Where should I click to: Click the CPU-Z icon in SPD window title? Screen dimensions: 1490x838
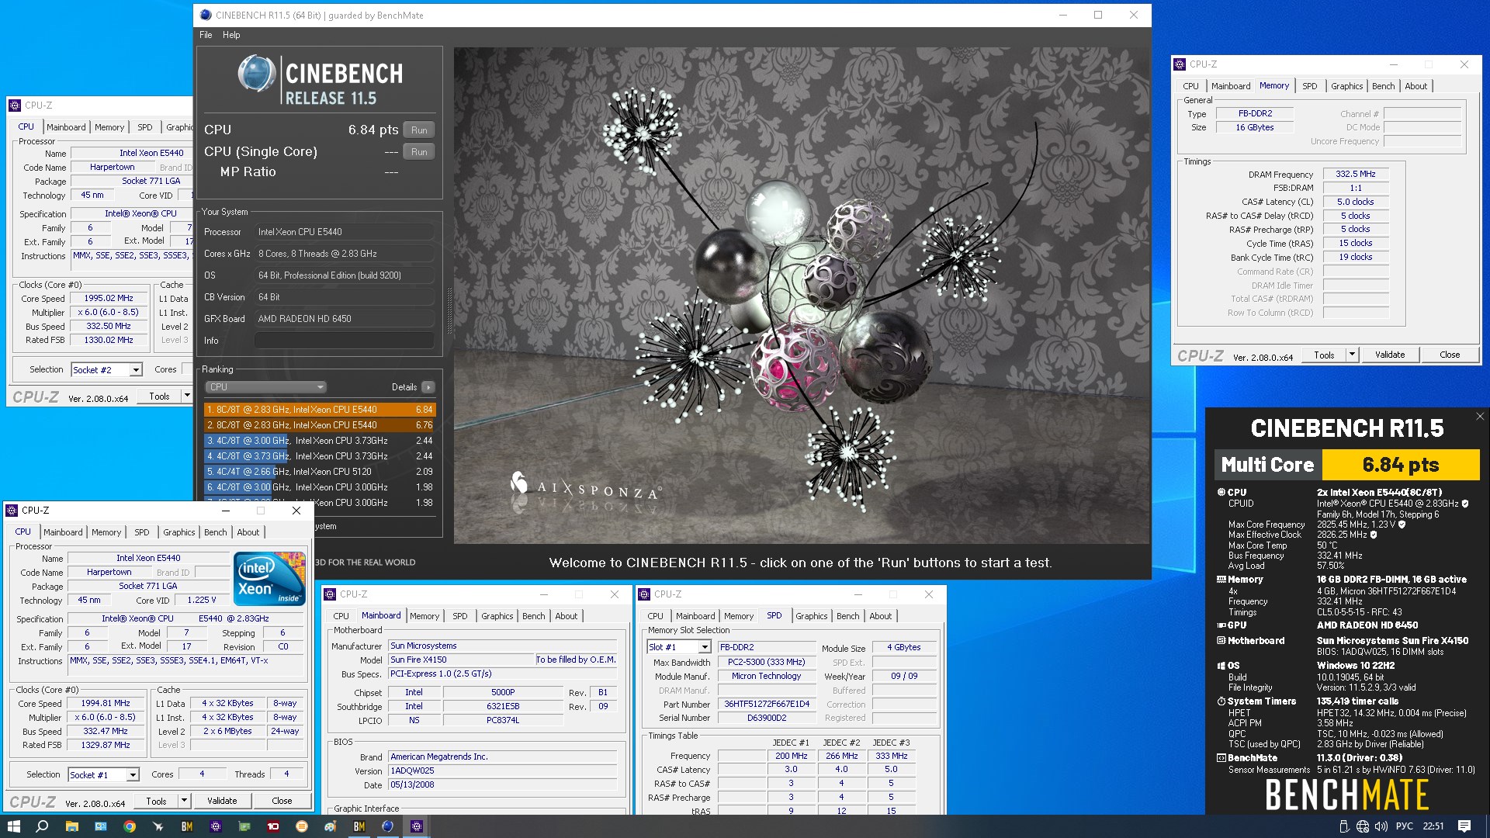pos(644,594)
